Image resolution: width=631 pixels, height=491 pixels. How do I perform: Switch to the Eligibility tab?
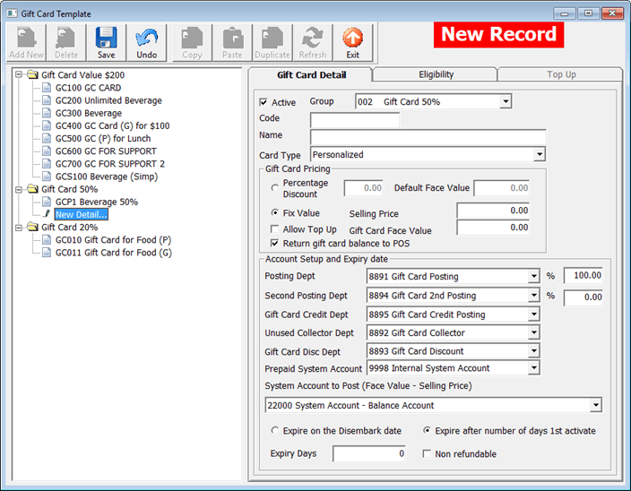click(x=436, y=74)
